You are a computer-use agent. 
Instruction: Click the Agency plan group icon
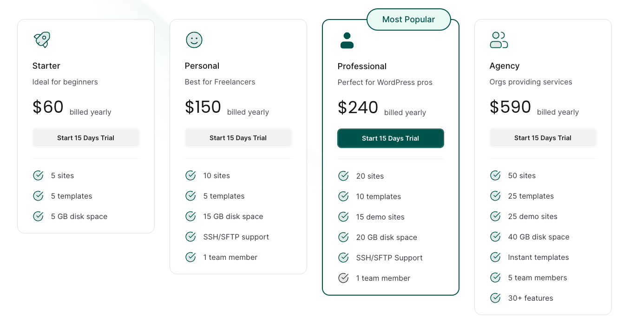pos(498,40)
